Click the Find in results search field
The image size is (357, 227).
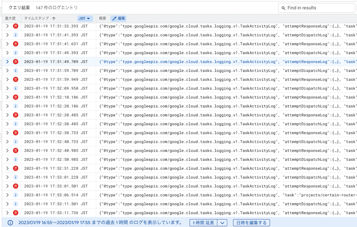[316, 8]
